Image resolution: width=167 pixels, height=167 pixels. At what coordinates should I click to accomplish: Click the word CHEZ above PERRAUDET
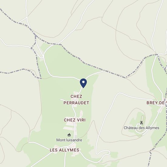[76, 97]
